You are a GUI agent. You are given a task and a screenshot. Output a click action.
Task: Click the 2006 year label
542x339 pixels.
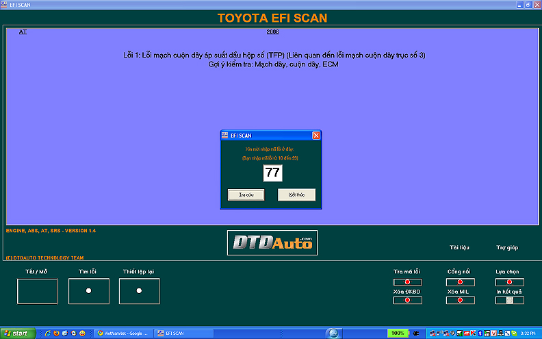[273, 32]
